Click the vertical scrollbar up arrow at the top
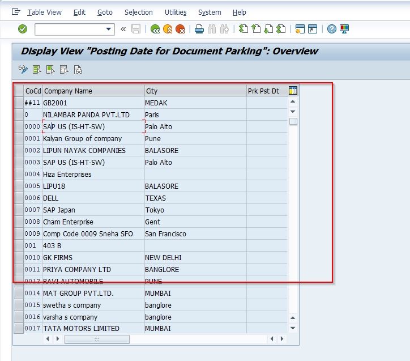The height and width of the screenshot is (361, 410). [293, 101]
